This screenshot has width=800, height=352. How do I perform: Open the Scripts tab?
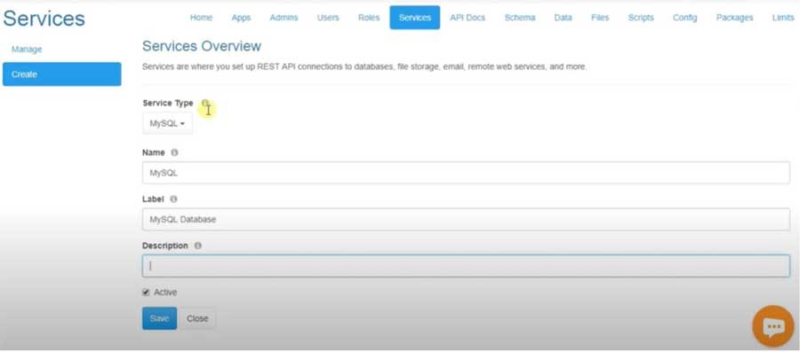point(641,18)
